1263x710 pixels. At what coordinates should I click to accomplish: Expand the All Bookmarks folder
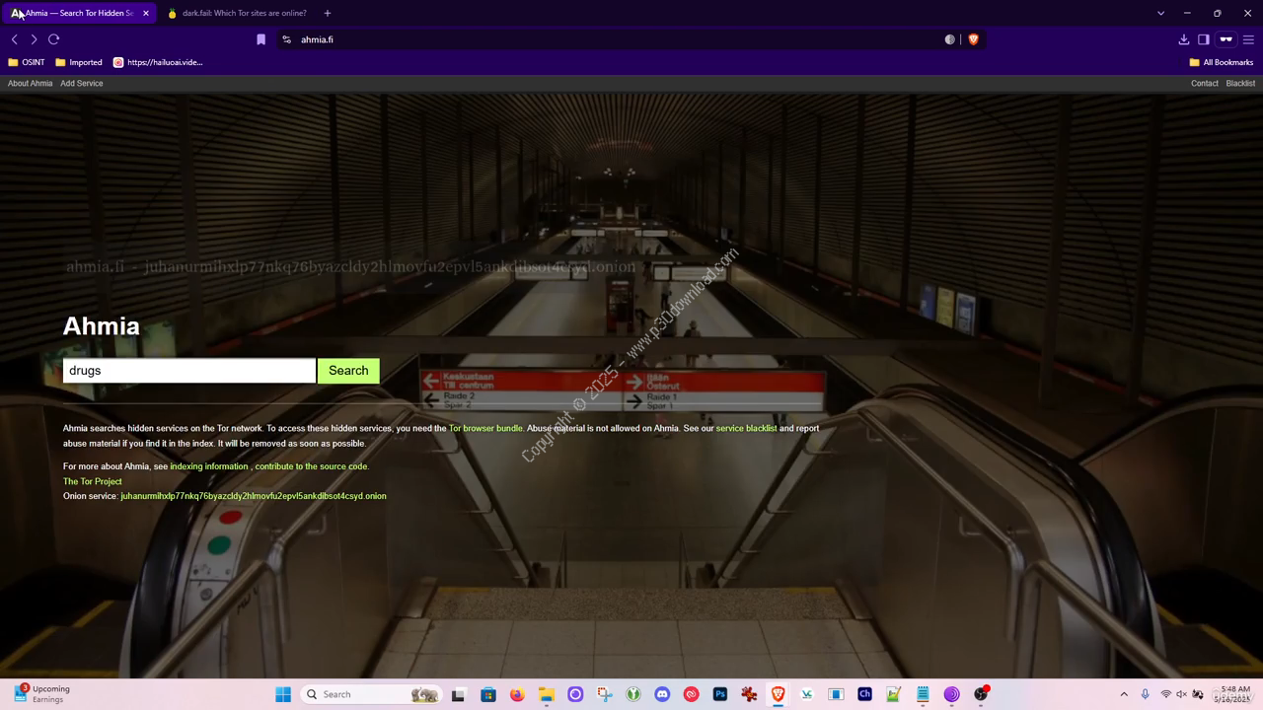coord(1222,62)
